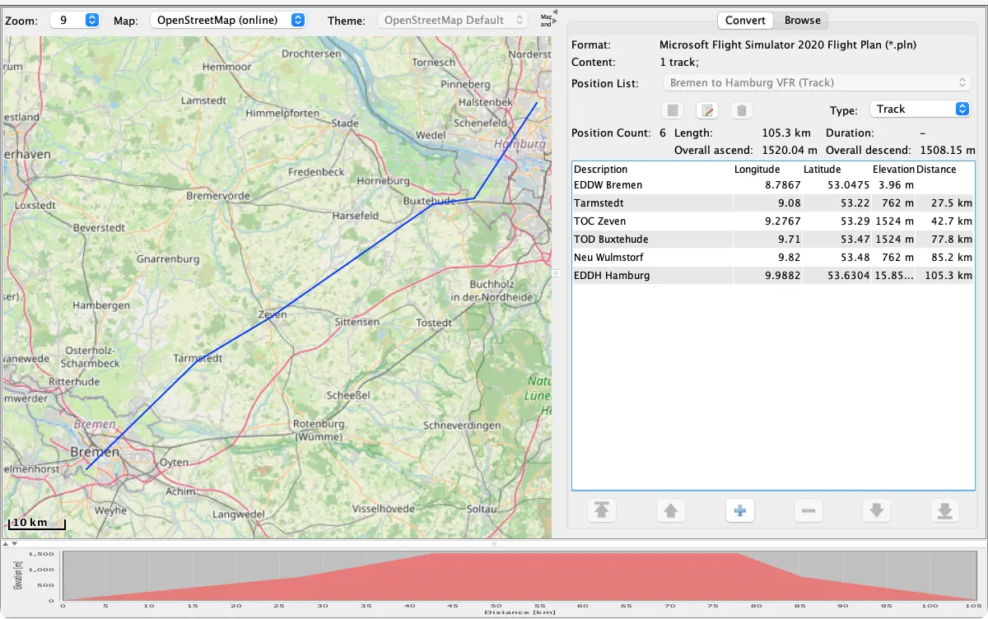
Task: Click the move position down arrow button
Action: click(877, 511)
